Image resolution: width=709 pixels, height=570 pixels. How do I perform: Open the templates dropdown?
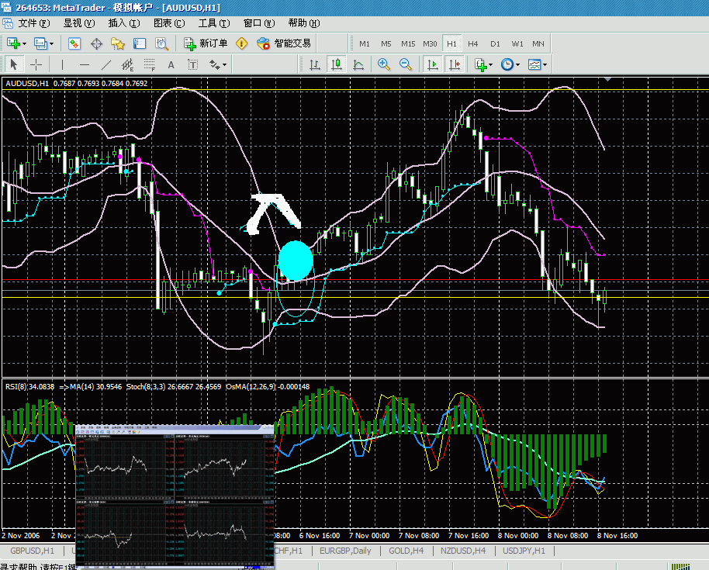tap(538, 65)
